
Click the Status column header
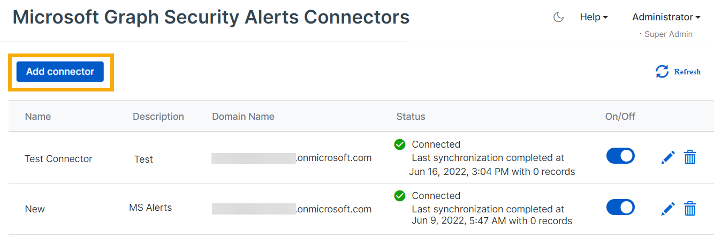(x=411, y=117)
